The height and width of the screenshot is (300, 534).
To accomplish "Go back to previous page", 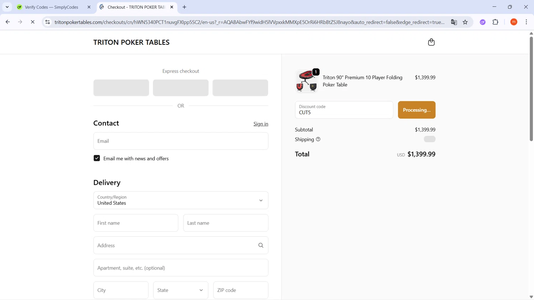I will tap(8, 22).
